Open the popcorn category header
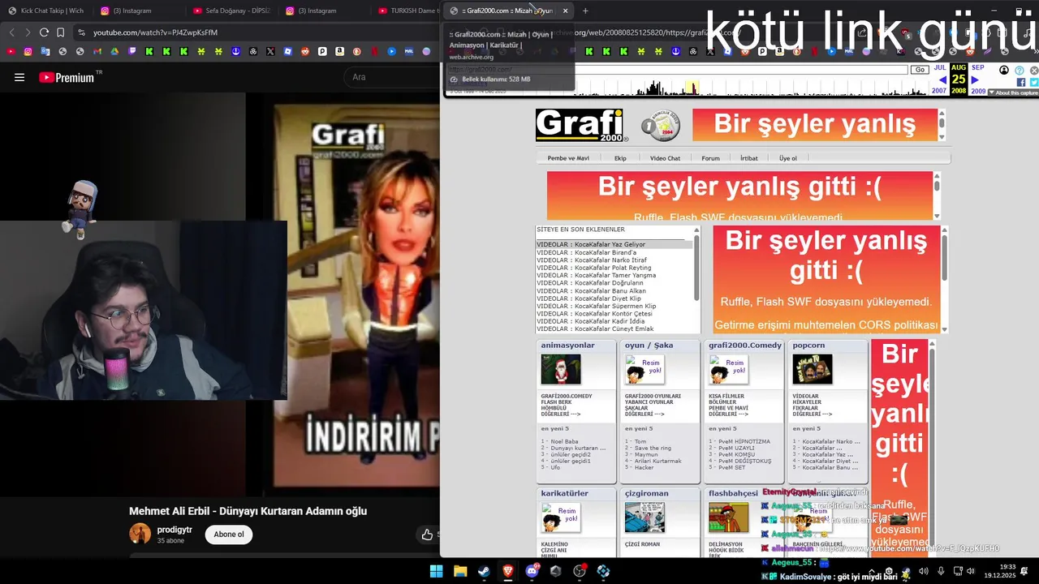Image resolution: width=1039 pixels, height=584 pixels. (808, 346)
